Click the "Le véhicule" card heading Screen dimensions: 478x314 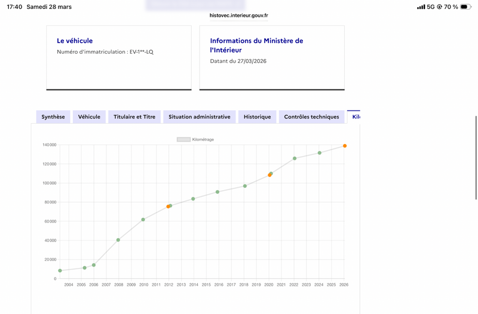pyautogui.click(x=75, y=41)
